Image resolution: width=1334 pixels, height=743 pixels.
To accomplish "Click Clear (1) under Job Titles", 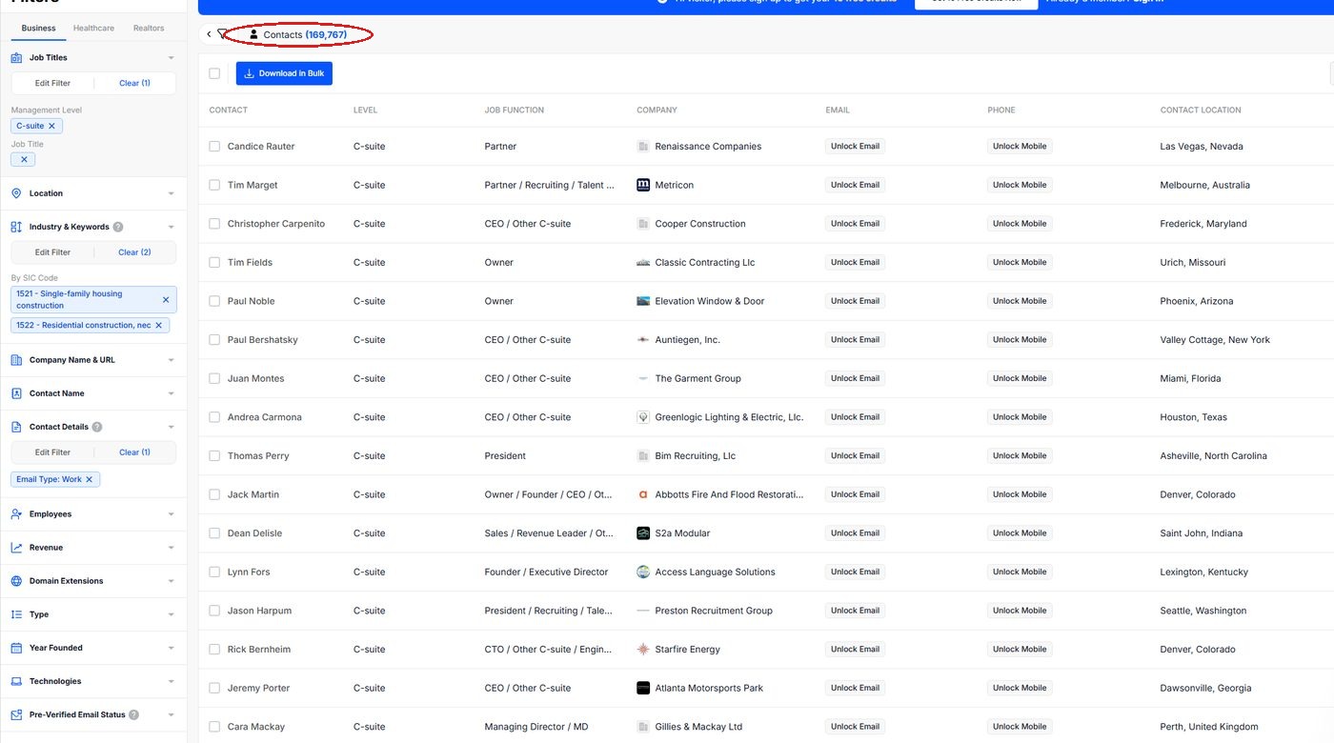I will (x=134, y=83).
